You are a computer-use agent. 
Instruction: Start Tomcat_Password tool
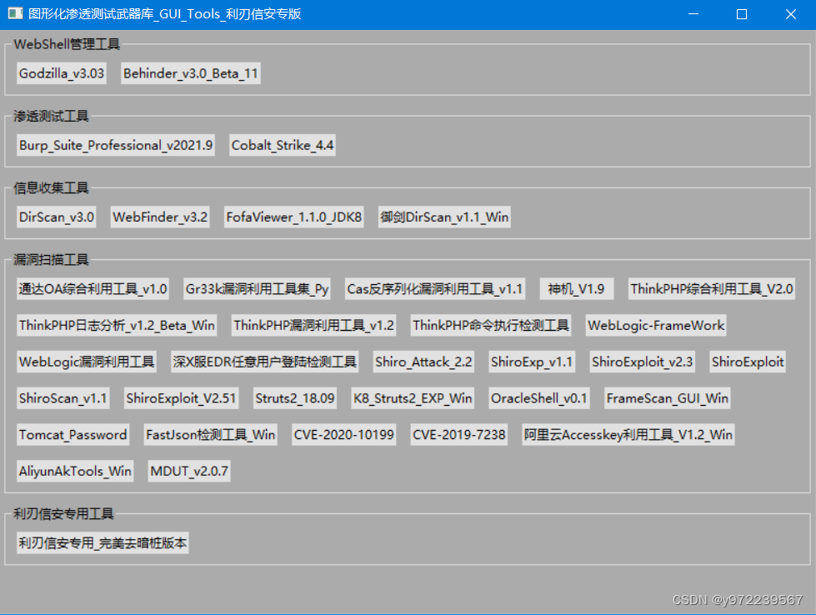(x=73, y=434)
